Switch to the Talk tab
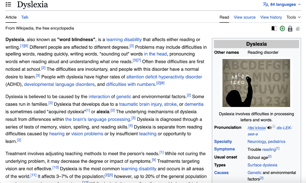This screenshot has width=306, height=183. click(25, 17)
